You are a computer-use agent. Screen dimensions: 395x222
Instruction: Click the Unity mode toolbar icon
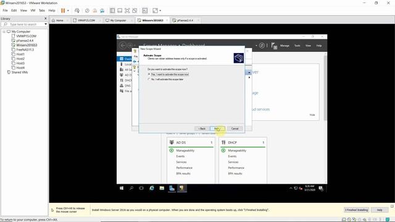coord(135,10)
